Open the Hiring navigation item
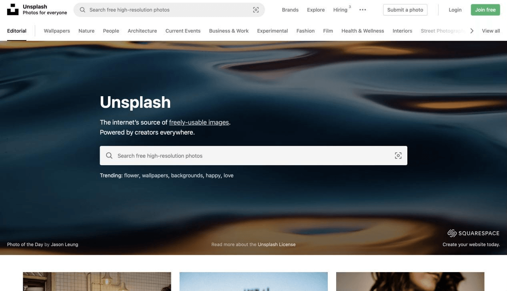The height and width of the screenshot is (291, 507). click(x=340, y=10)
